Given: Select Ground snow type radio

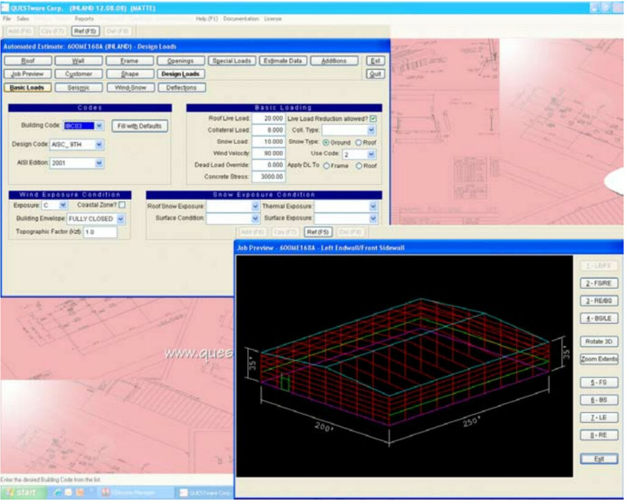Looking at the screenshot, I should point(326,142).
